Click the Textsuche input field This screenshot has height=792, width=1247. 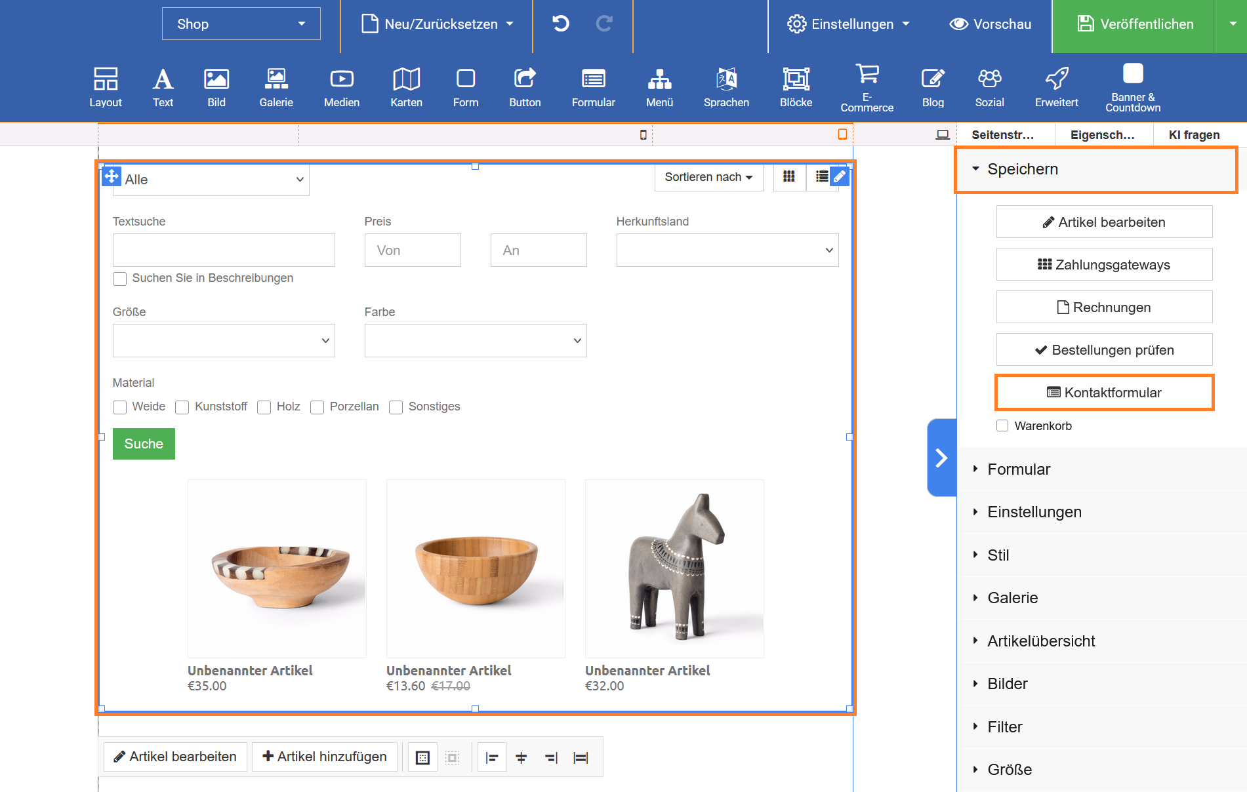[x=224, y=250]
